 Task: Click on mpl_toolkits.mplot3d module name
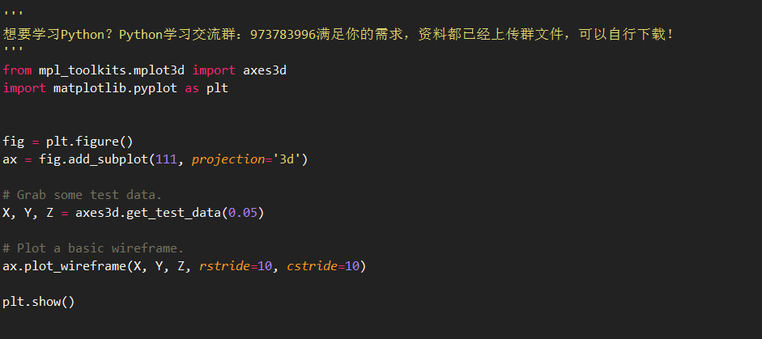pyautogui.click(x=112, y=71)
